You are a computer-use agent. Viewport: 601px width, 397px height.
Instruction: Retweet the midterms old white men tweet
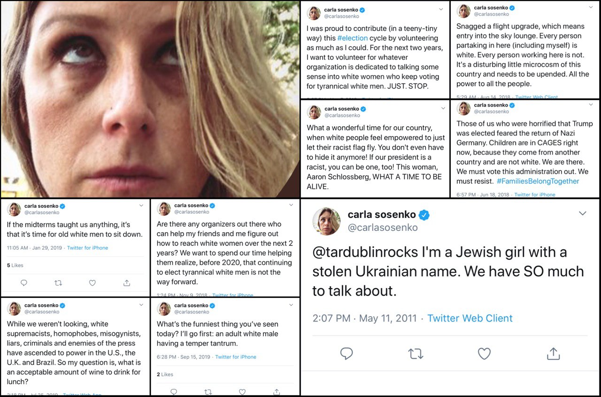tap(58, 283)
